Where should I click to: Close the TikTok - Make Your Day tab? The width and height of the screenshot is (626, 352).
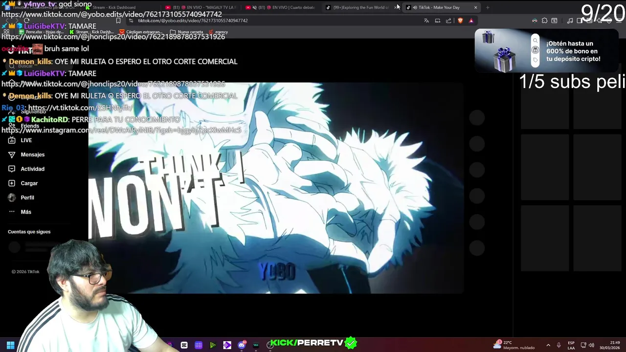tap(475, 7)
